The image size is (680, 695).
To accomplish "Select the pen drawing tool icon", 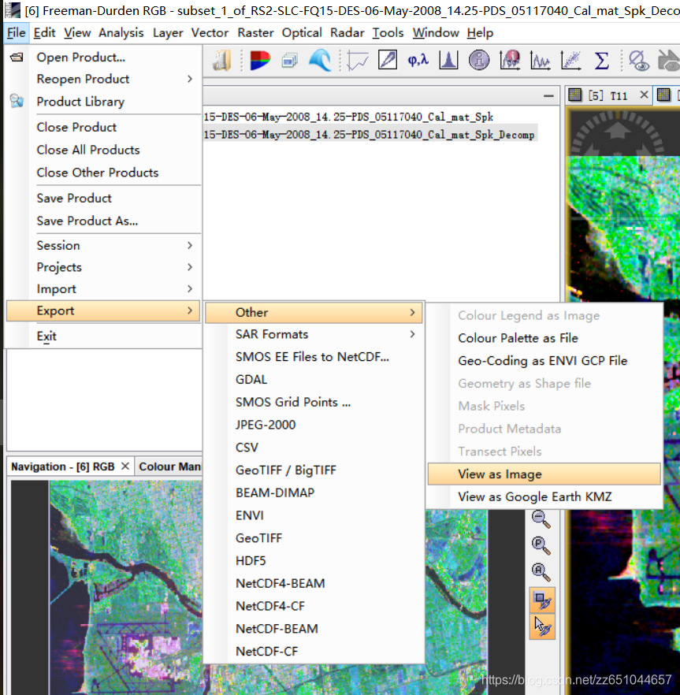I will 388,60.
